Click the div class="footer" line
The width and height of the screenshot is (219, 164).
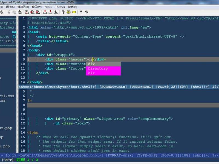click(65, 69)
